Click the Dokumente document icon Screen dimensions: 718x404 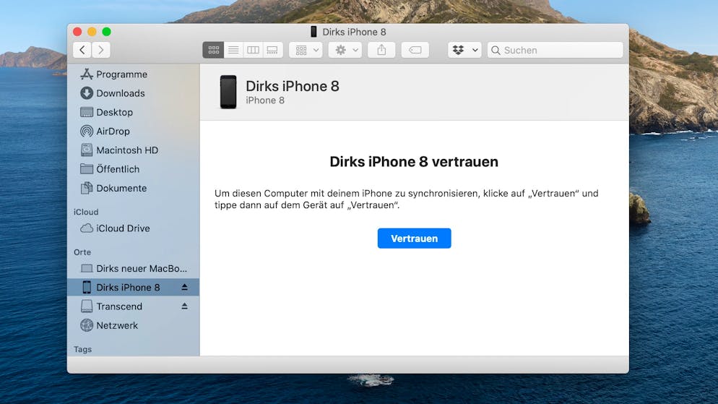[x=87, y=188]
